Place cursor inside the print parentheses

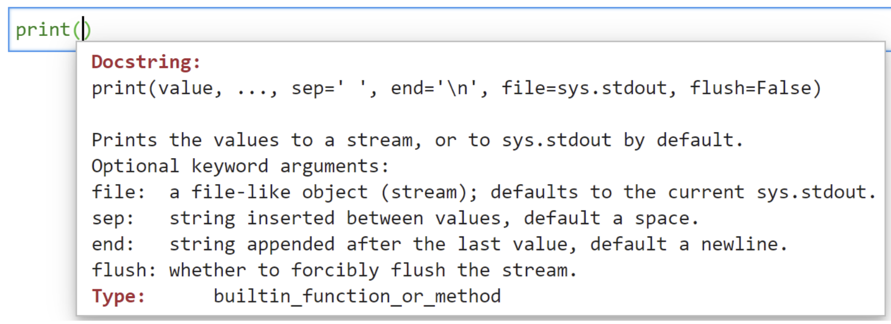(x=83, y=29)
